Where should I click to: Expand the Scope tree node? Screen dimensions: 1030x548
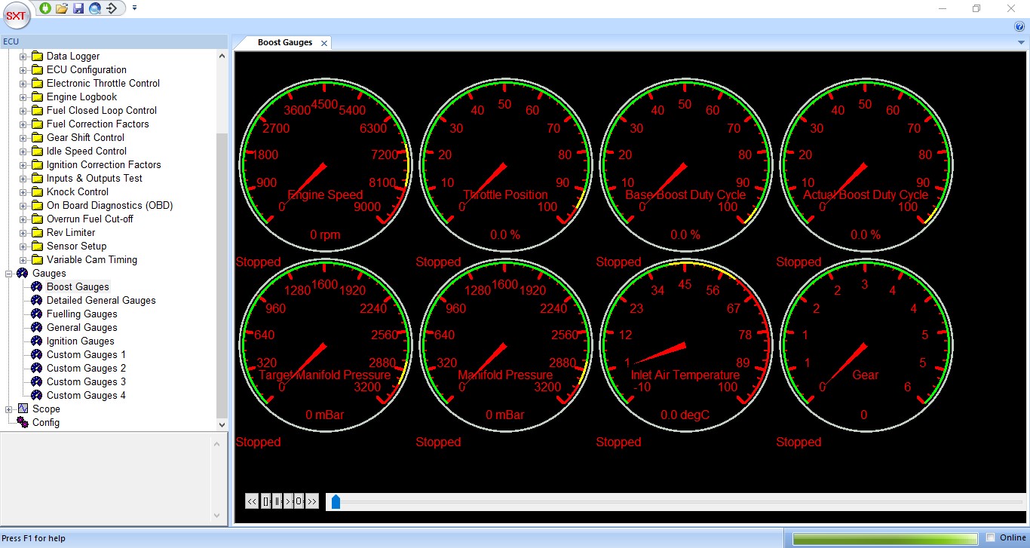[x=9, y=409]
